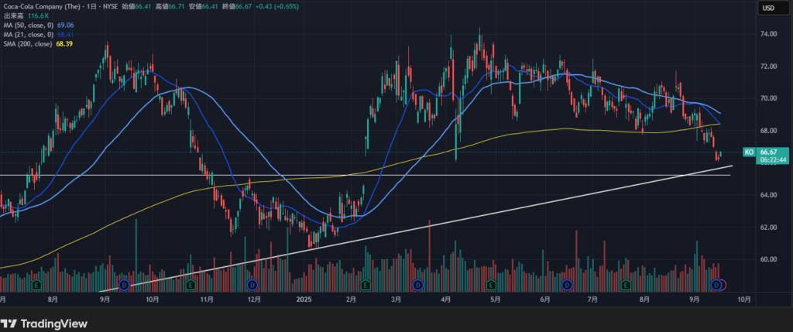Click the 74.00 price axis label
The image size is (793, 332).
769,34
